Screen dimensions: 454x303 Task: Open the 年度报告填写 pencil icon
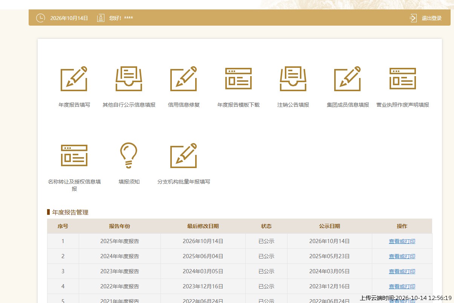[74, 79]
